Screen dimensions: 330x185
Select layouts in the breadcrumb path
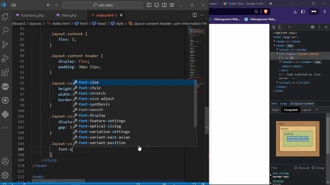click(35, 24)
